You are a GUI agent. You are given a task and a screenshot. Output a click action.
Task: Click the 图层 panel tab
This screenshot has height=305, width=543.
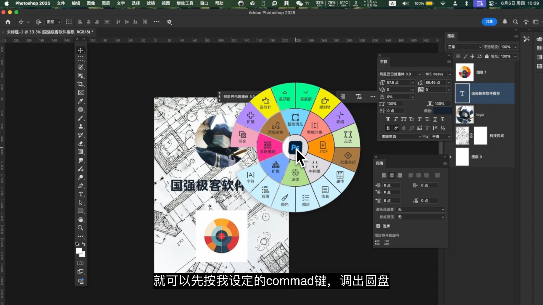click(x=451, y=36)
